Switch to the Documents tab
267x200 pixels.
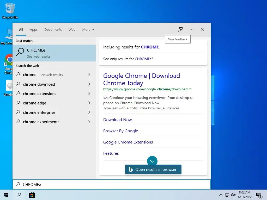[x=53, y=30]
